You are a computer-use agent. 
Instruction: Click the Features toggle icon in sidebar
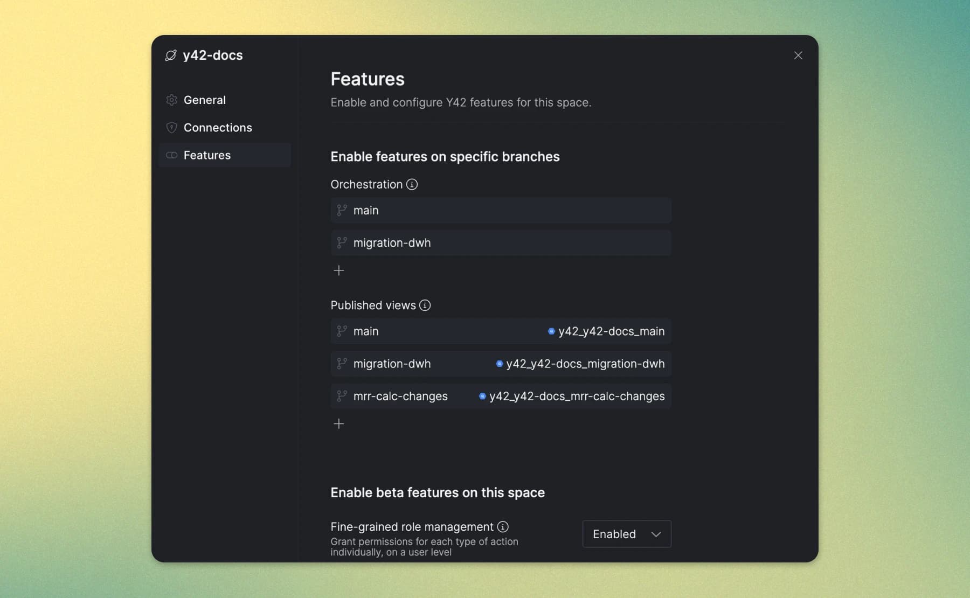point(171,155)
